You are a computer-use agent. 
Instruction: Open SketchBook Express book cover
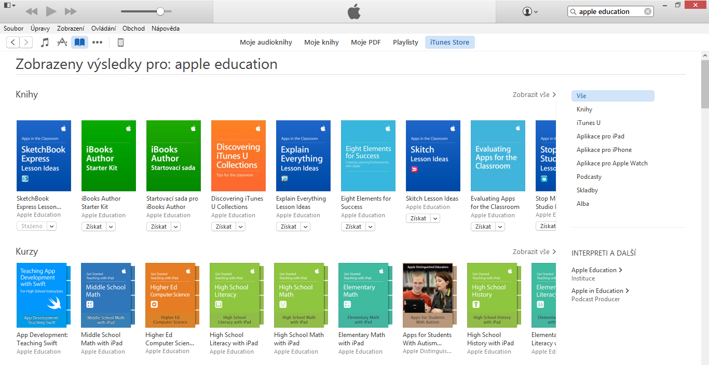(44, 156)
